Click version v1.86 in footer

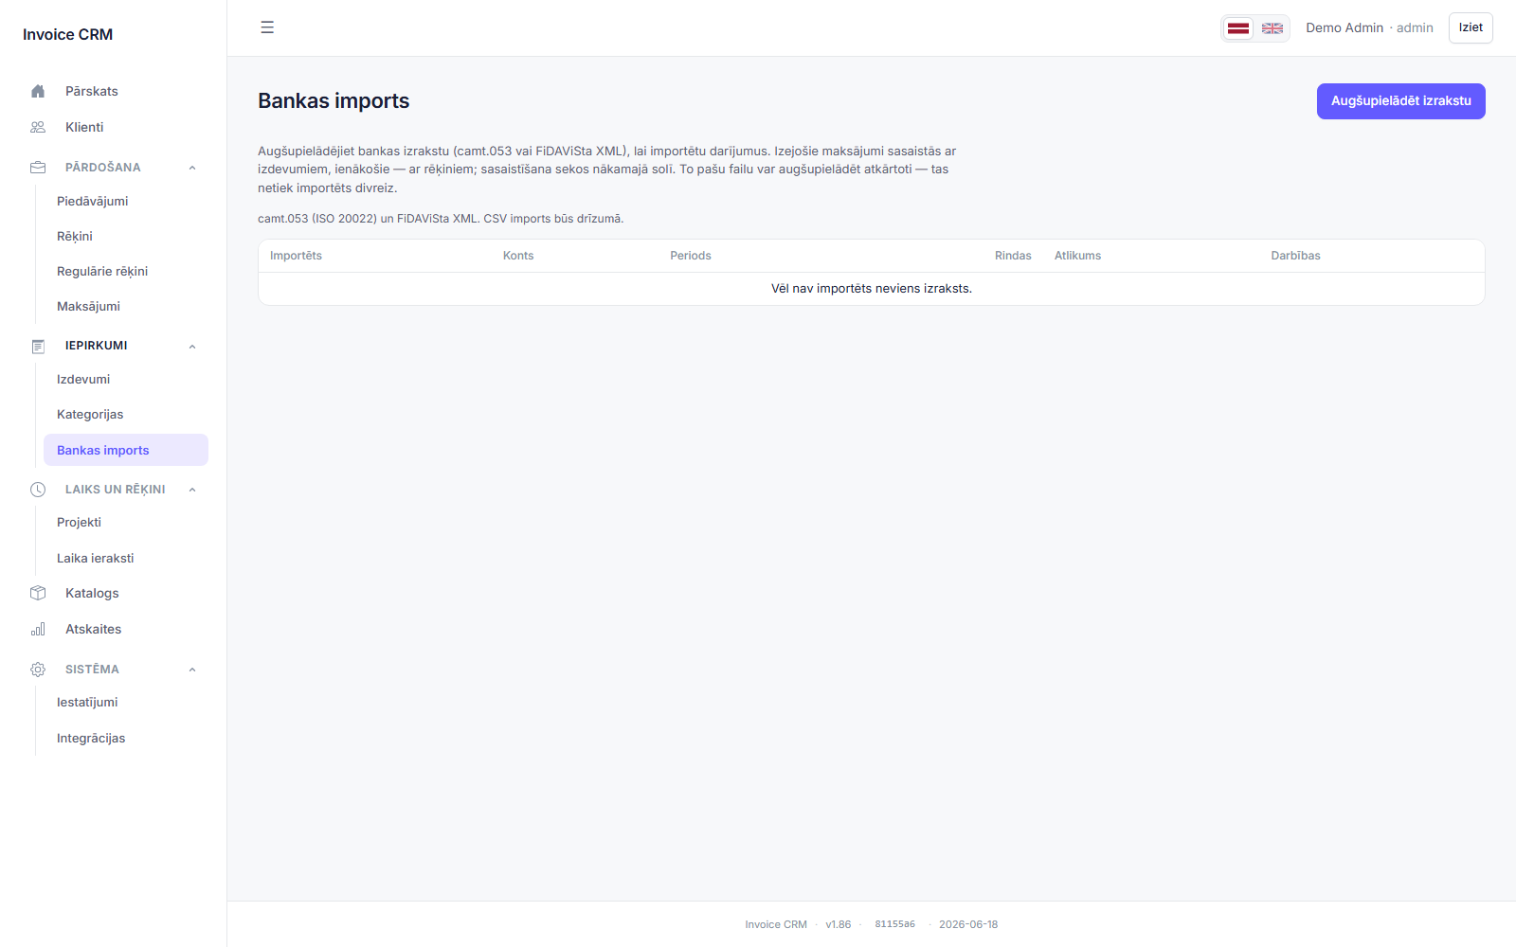click(839, 924)
